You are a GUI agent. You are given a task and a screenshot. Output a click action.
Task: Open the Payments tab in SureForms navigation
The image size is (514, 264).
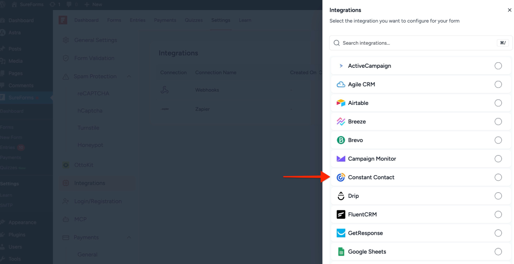click(x=165, y=20)
